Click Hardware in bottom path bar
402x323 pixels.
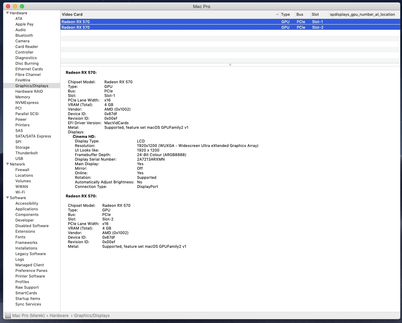tap(59, 316)
